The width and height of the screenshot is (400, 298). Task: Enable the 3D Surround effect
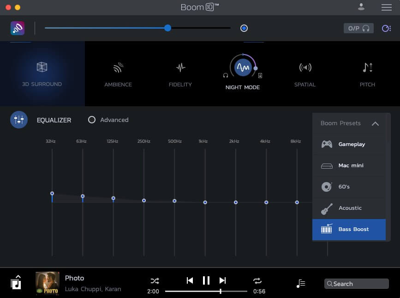42,73
